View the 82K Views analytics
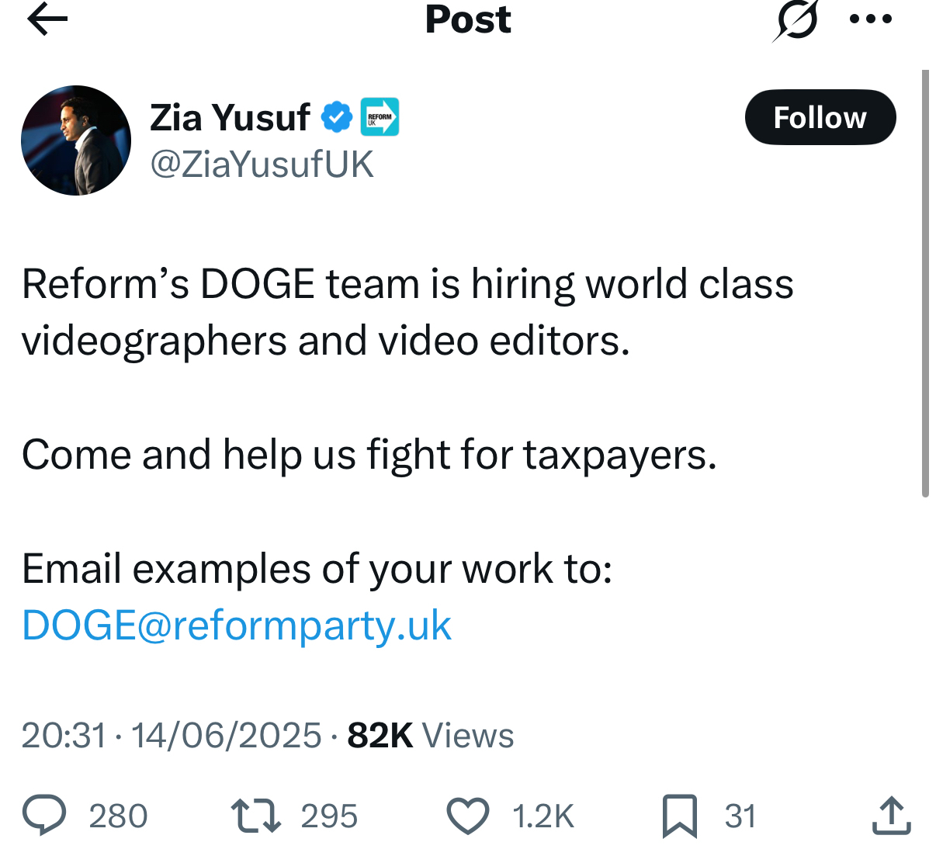This screenshot has height=856, width=936. pos(431,735)
